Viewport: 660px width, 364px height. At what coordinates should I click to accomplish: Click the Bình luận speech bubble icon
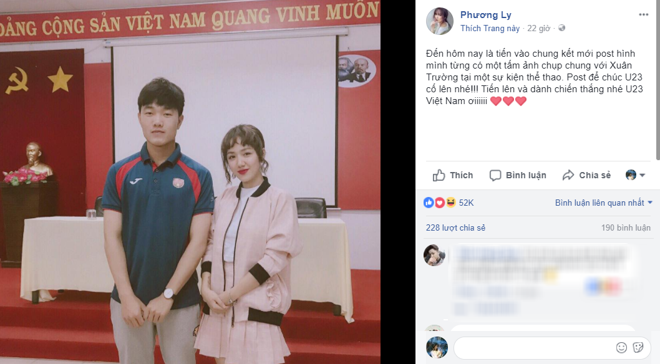(x=495, y=175)
